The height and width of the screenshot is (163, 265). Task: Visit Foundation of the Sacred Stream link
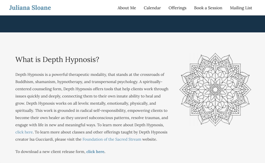click(112, 139)
